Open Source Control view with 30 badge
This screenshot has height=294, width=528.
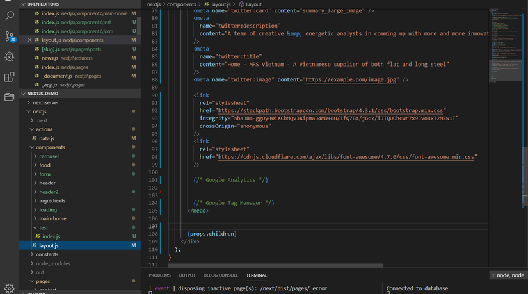pos(10,37)
